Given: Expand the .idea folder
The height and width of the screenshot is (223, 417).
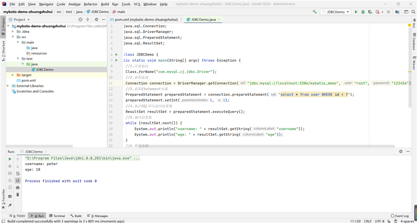Looking at the screenshot, I should coord(13,31).
